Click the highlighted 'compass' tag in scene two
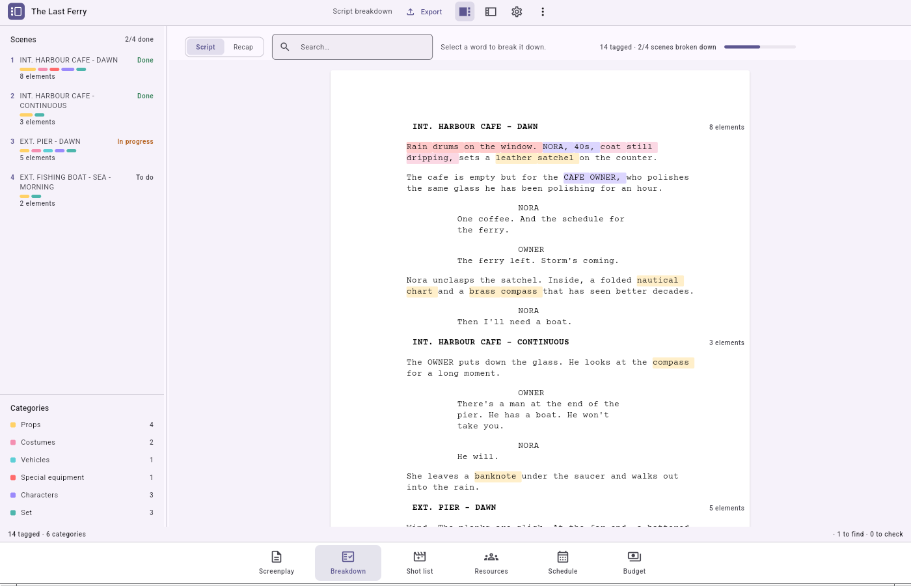 point(672,362)
